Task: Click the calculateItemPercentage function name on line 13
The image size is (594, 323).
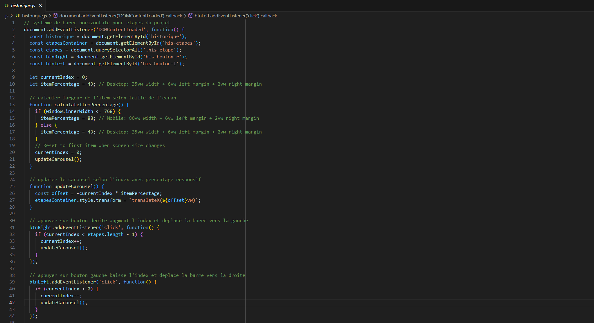Action: [x=86, y=104]
